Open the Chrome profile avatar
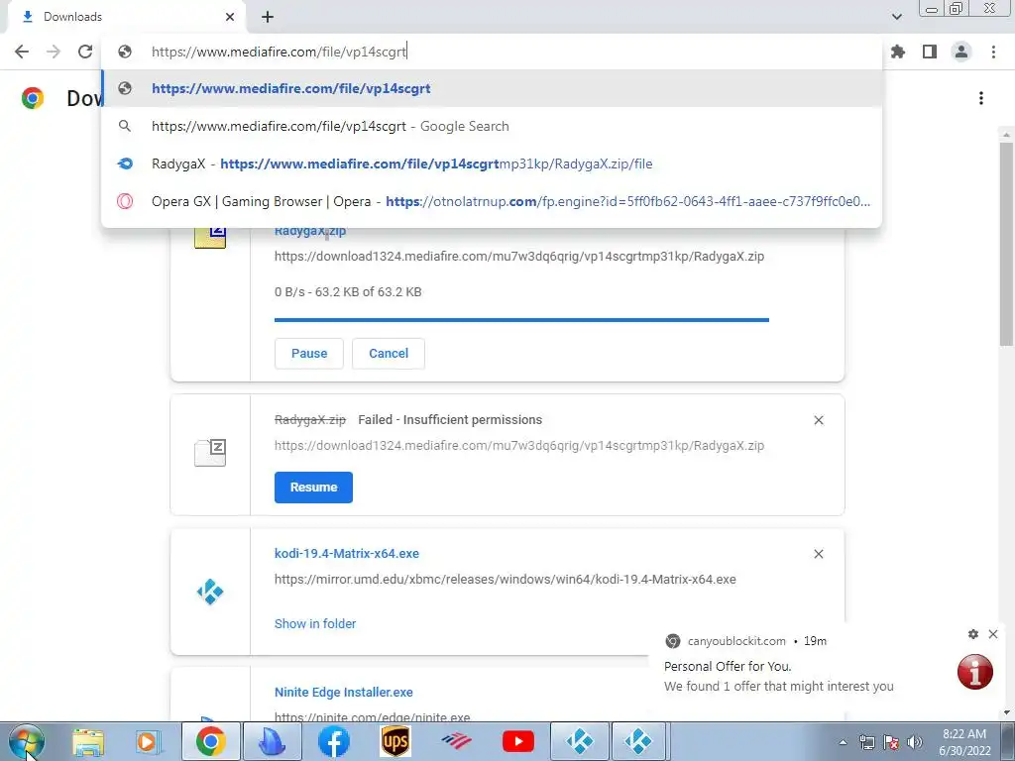The image size is (1015, 761). click(961, 52)
